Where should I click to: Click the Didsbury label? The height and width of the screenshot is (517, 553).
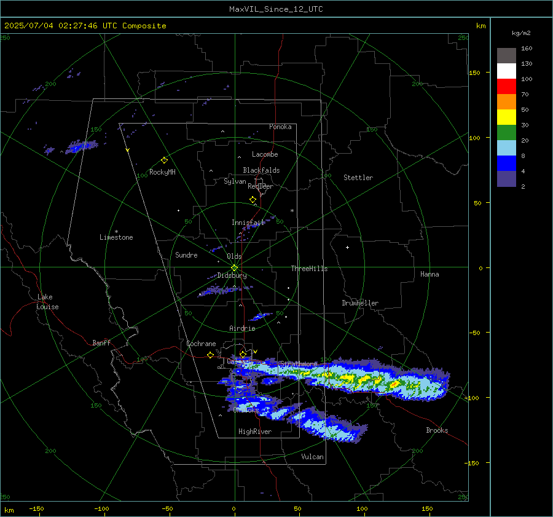[232, 275]
